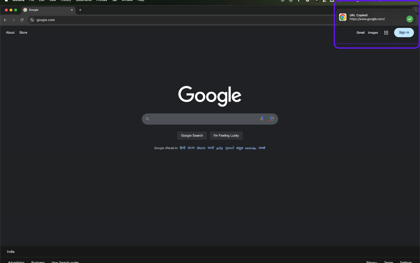The image size is (420, 263).
Task: Close the Google tab
Action: [x=72, y=10]
